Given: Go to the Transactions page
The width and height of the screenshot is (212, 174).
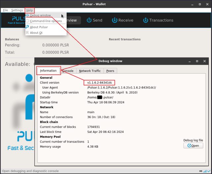Looking at the screenshot, I should (158, 20).
